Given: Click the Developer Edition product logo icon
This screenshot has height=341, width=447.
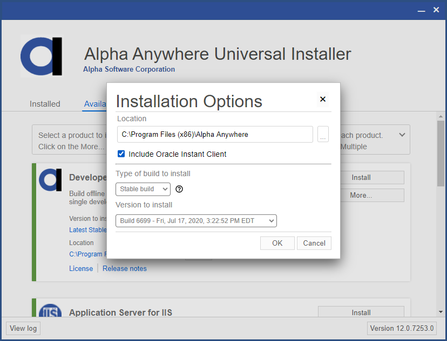Looking at the screenshot, I should [x=50, y=180].
